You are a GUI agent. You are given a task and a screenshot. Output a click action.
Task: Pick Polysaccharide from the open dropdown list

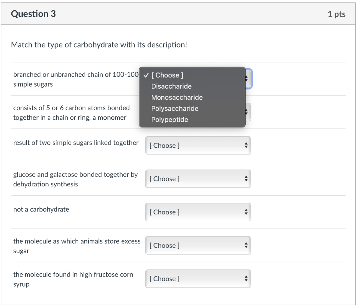click(x=175, y=108)
